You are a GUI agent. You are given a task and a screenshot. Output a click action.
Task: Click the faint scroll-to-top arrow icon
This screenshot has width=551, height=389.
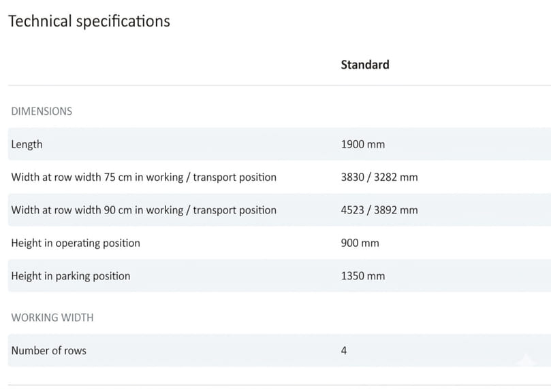tap(525, 360)
